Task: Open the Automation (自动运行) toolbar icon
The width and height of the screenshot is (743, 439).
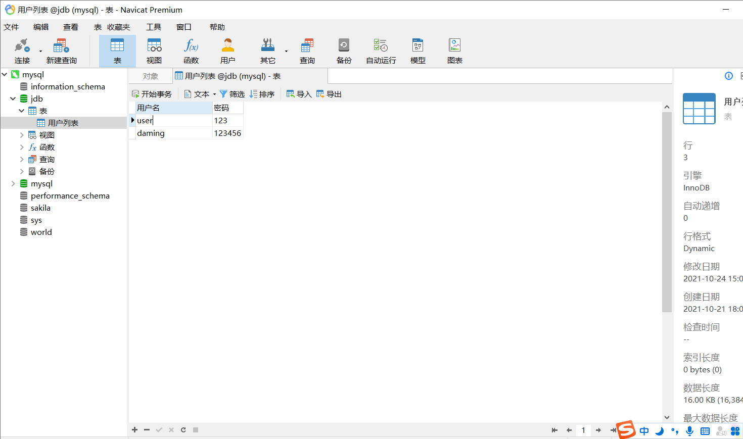Action: pos(381,51)
